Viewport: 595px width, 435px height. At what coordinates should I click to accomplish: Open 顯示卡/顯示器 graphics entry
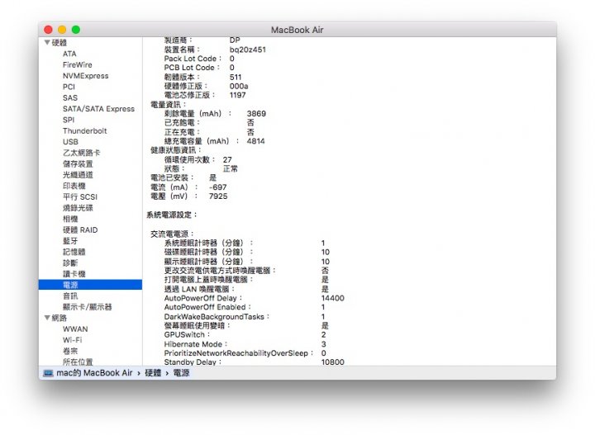click(x=88, y=306)
